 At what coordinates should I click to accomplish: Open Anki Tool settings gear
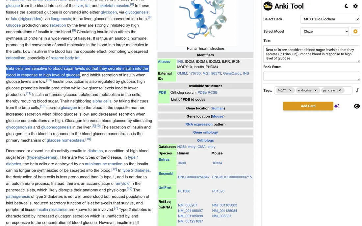(x=355, y=6)
